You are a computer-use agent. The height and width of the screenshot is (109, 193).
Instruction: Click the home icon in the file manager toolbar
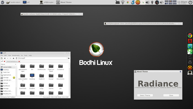click(16, 58)
